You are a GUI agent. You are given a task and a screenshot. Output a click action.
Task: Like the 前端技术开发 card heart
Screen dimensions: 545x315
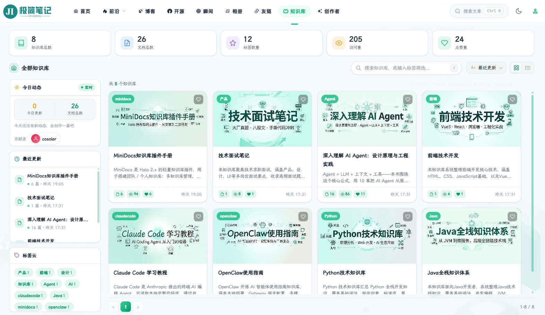pyautogui.click(x=512, y=99)
